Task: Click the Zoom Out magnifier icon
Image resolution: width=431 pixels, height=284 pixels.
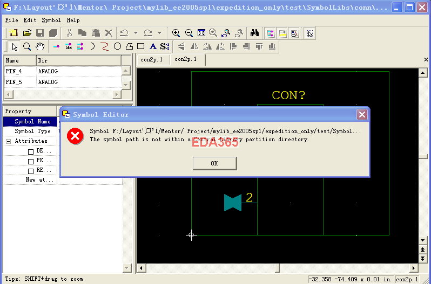Action: point(189,33)
